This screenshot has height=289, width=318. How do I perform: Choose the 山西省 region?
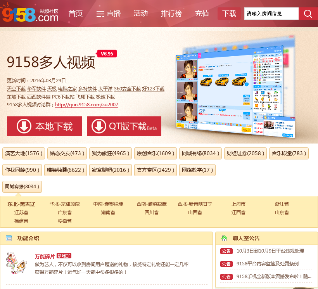point(195,213)
